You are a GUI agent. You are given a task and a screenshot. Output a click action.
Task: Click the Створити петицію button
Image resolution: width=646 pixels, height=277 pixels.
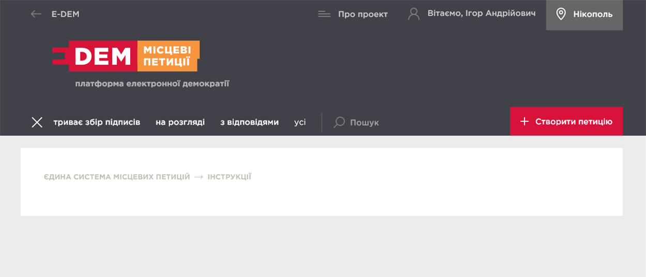(x=566, y=121)
